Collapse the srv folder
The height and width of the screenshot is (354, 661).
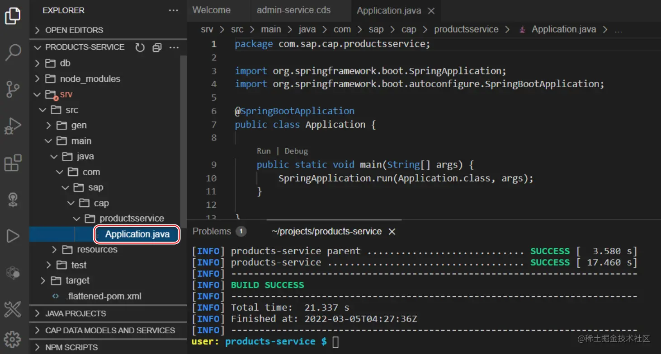[x=37, y=94]
